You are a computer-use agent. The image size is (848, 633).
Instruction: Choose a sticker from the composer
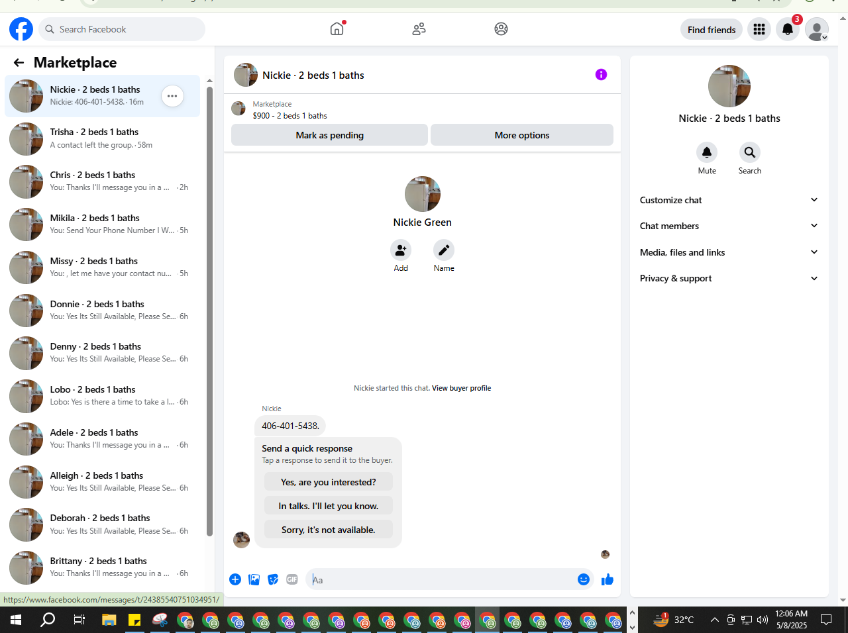(273, 579)
